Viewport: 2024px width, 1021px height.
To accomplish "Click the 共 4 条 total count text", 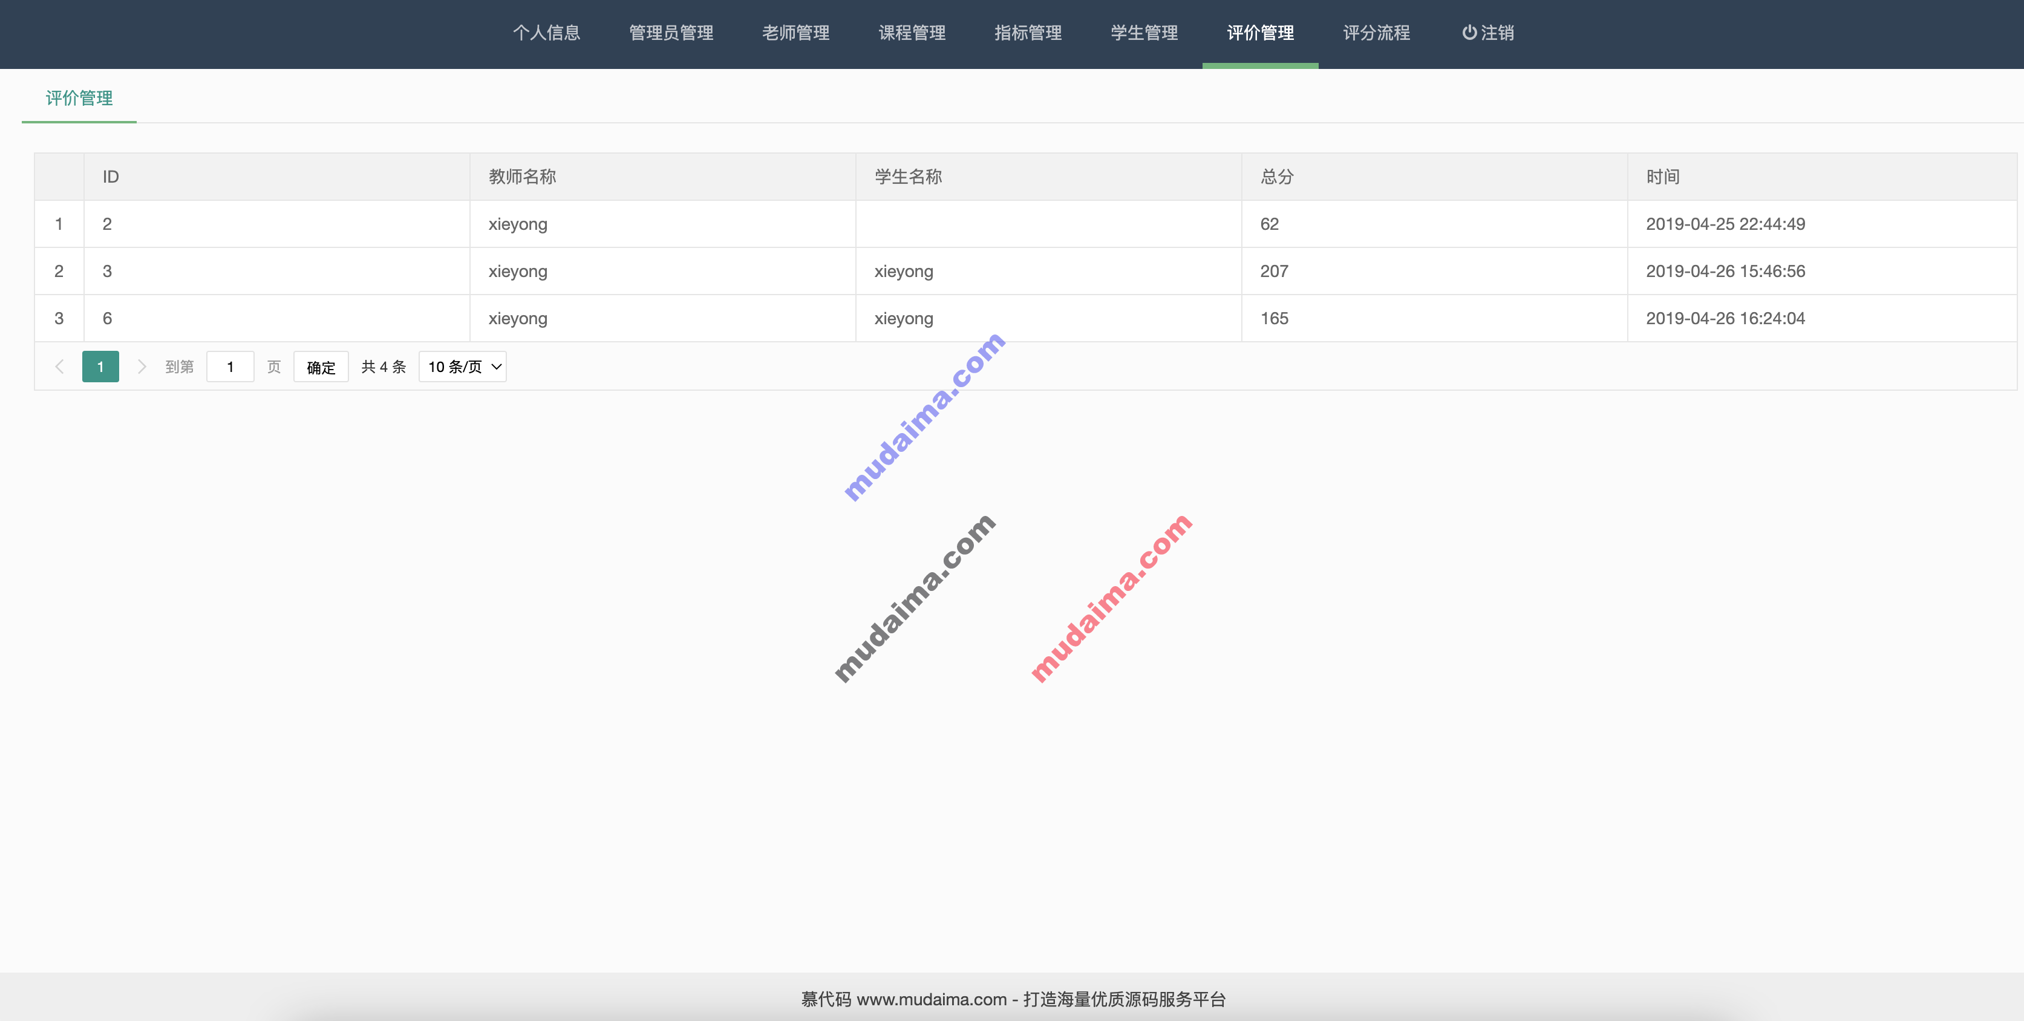I will (384, 367).
